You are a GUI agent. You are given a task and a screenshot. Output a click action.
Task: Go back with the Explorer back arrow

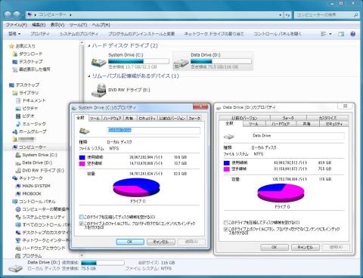8,15
